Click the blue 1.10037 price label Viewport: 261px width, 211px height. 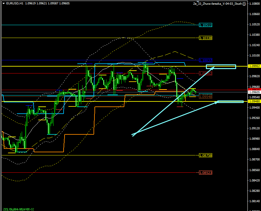(206, 60)
